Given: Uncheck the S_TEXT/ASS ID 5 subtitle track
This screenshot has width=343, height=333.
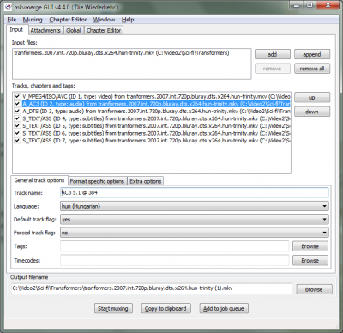Looking at the screenshot, I should click(17, 125).
